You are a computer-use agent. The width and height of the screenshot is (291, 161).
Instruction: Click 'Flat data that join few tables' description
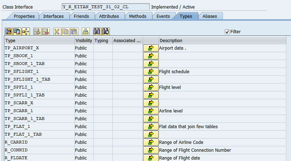coord(188,127)
